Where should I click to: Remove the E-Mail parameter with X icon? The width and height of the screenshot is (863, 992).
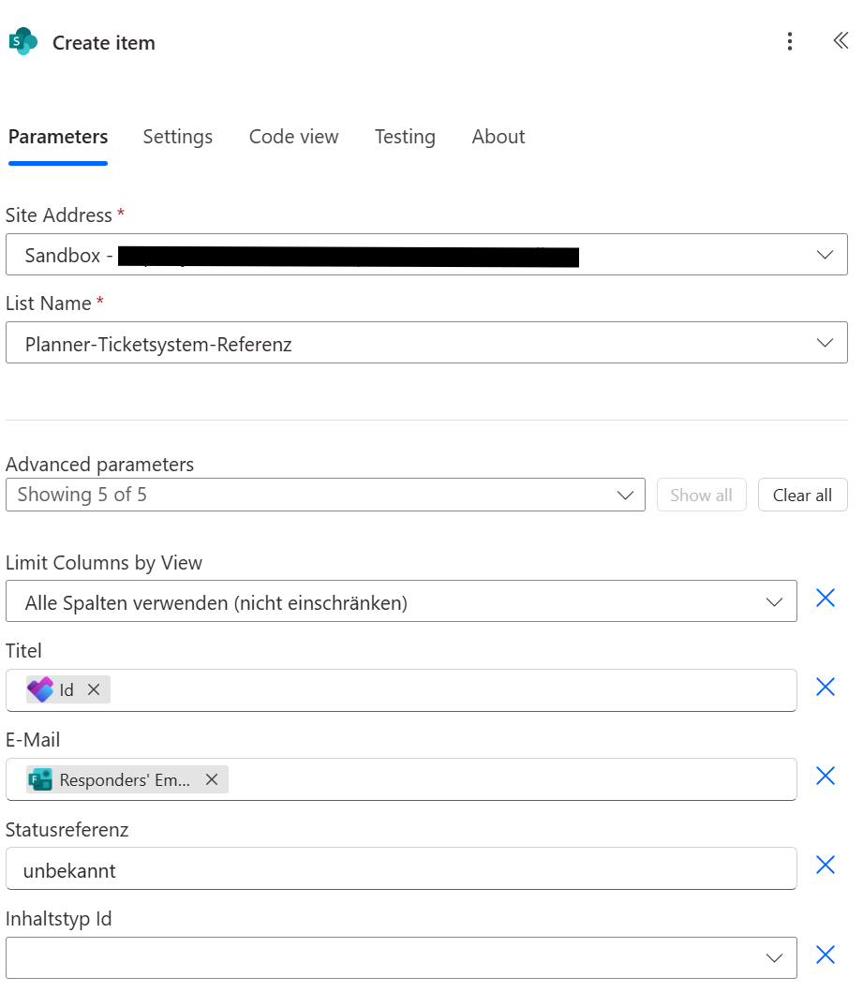825,776
